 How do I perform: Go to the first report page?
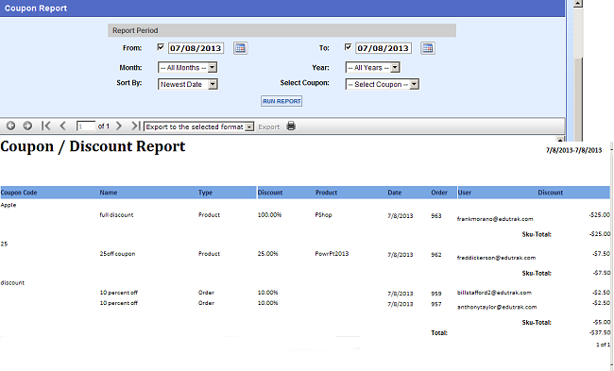pos(46,126)
